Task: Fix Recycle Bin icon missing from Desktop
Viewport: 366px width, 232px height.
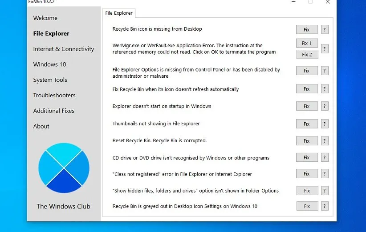Action: coord(307,30)
